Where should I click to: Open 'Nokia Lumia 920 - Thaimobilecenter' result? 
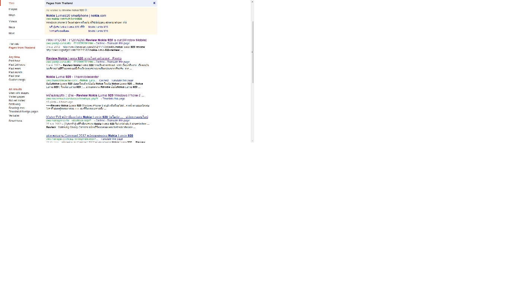pyautogui.click(x=73, y=77)
